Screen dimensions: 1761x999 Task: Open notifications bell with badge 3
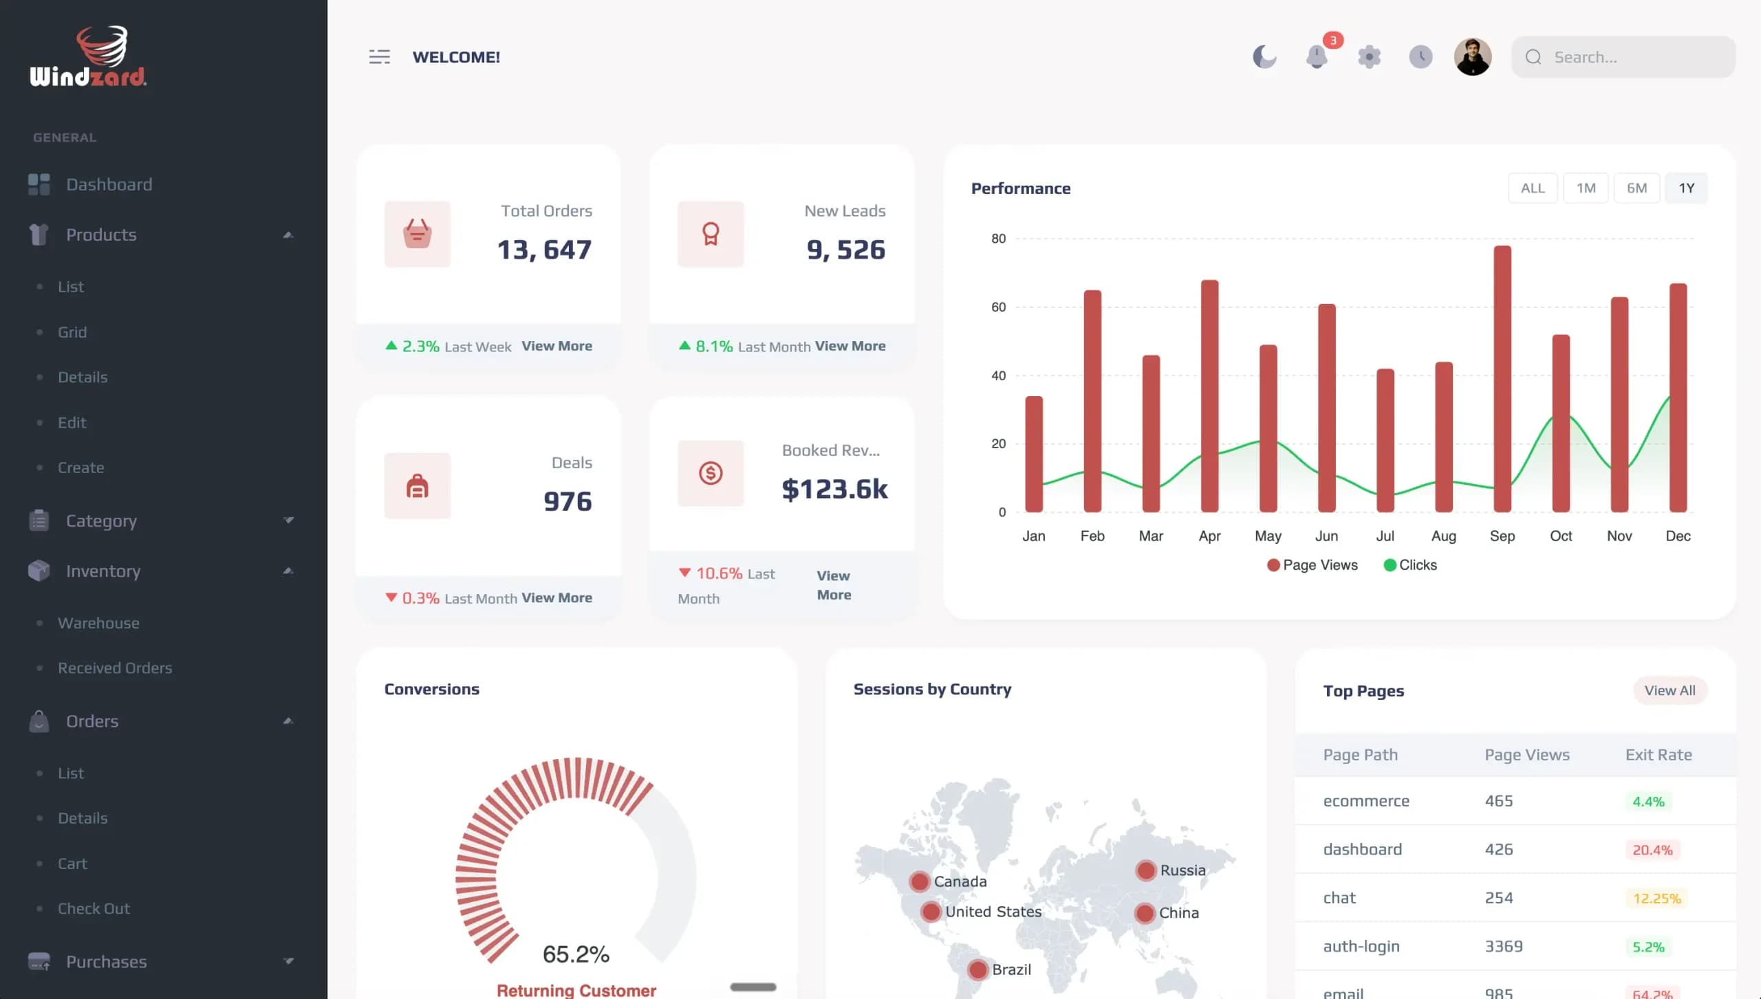tap(1317, 57)
